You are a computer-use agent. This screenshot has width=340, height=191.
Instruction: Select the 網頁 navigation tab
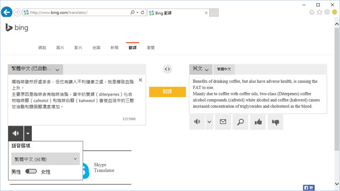tap(42, 48)
